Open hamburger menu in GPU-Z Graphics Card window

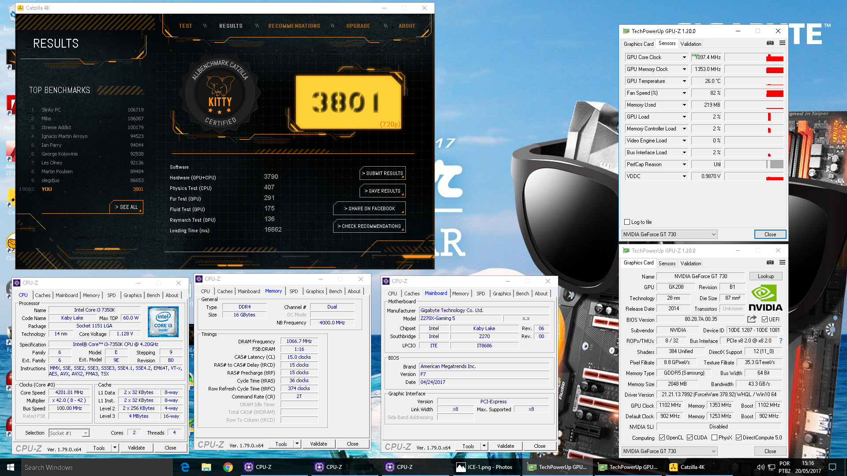click(782, 263)
